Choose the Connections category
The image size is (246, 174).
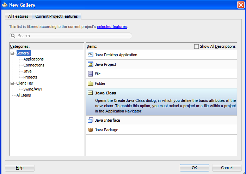click(34, 65)
